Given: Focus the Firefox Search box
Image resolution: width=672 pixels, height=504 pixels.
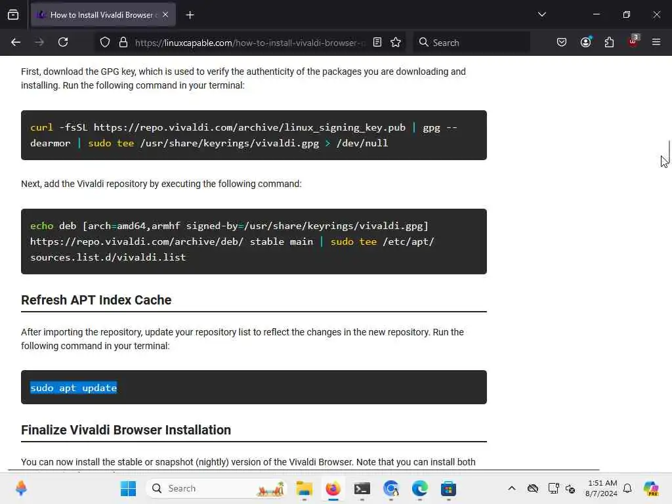Looking at the screenshot, I should click(471, 43).
